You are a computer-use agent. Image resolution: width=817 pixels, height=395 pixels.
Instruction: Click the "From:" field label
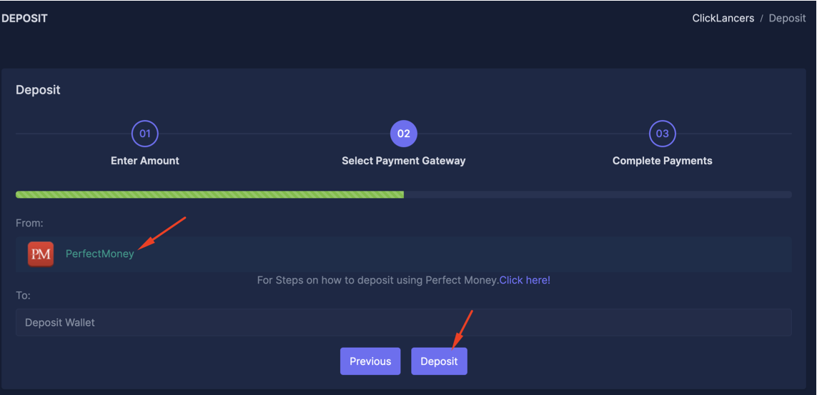(x=29, y=224)
